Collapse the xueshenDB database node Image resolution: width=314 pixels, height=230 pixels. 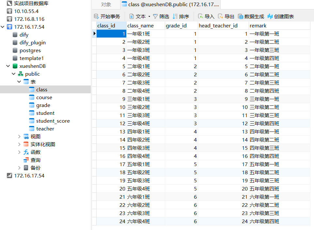[8, 66]
